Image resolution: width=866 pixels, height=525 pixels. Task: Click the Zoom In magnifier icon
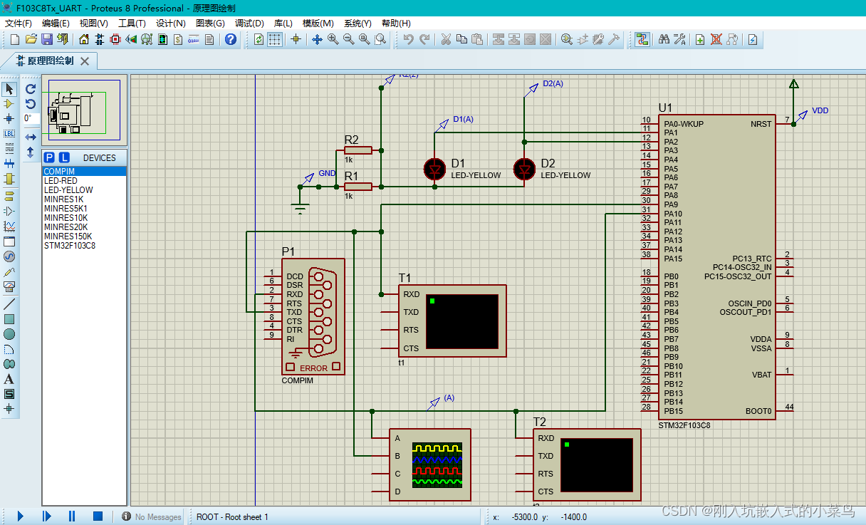tap(332, 39)
